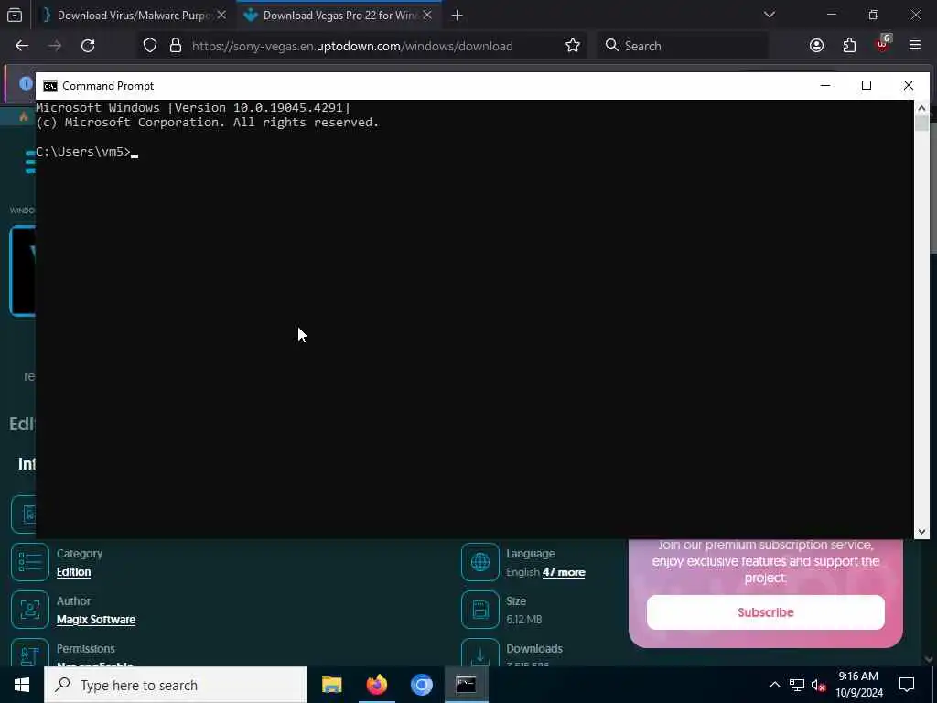The image size is (937, 703).
Task: Click the Permissions label text
Action: tap(85, 649)
